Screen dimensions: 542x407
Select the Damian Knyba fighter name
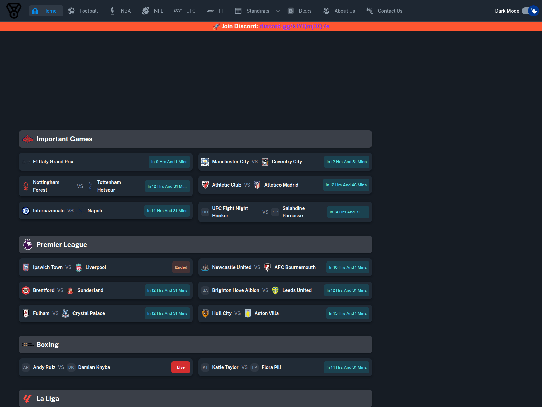(x=94, y=367)
